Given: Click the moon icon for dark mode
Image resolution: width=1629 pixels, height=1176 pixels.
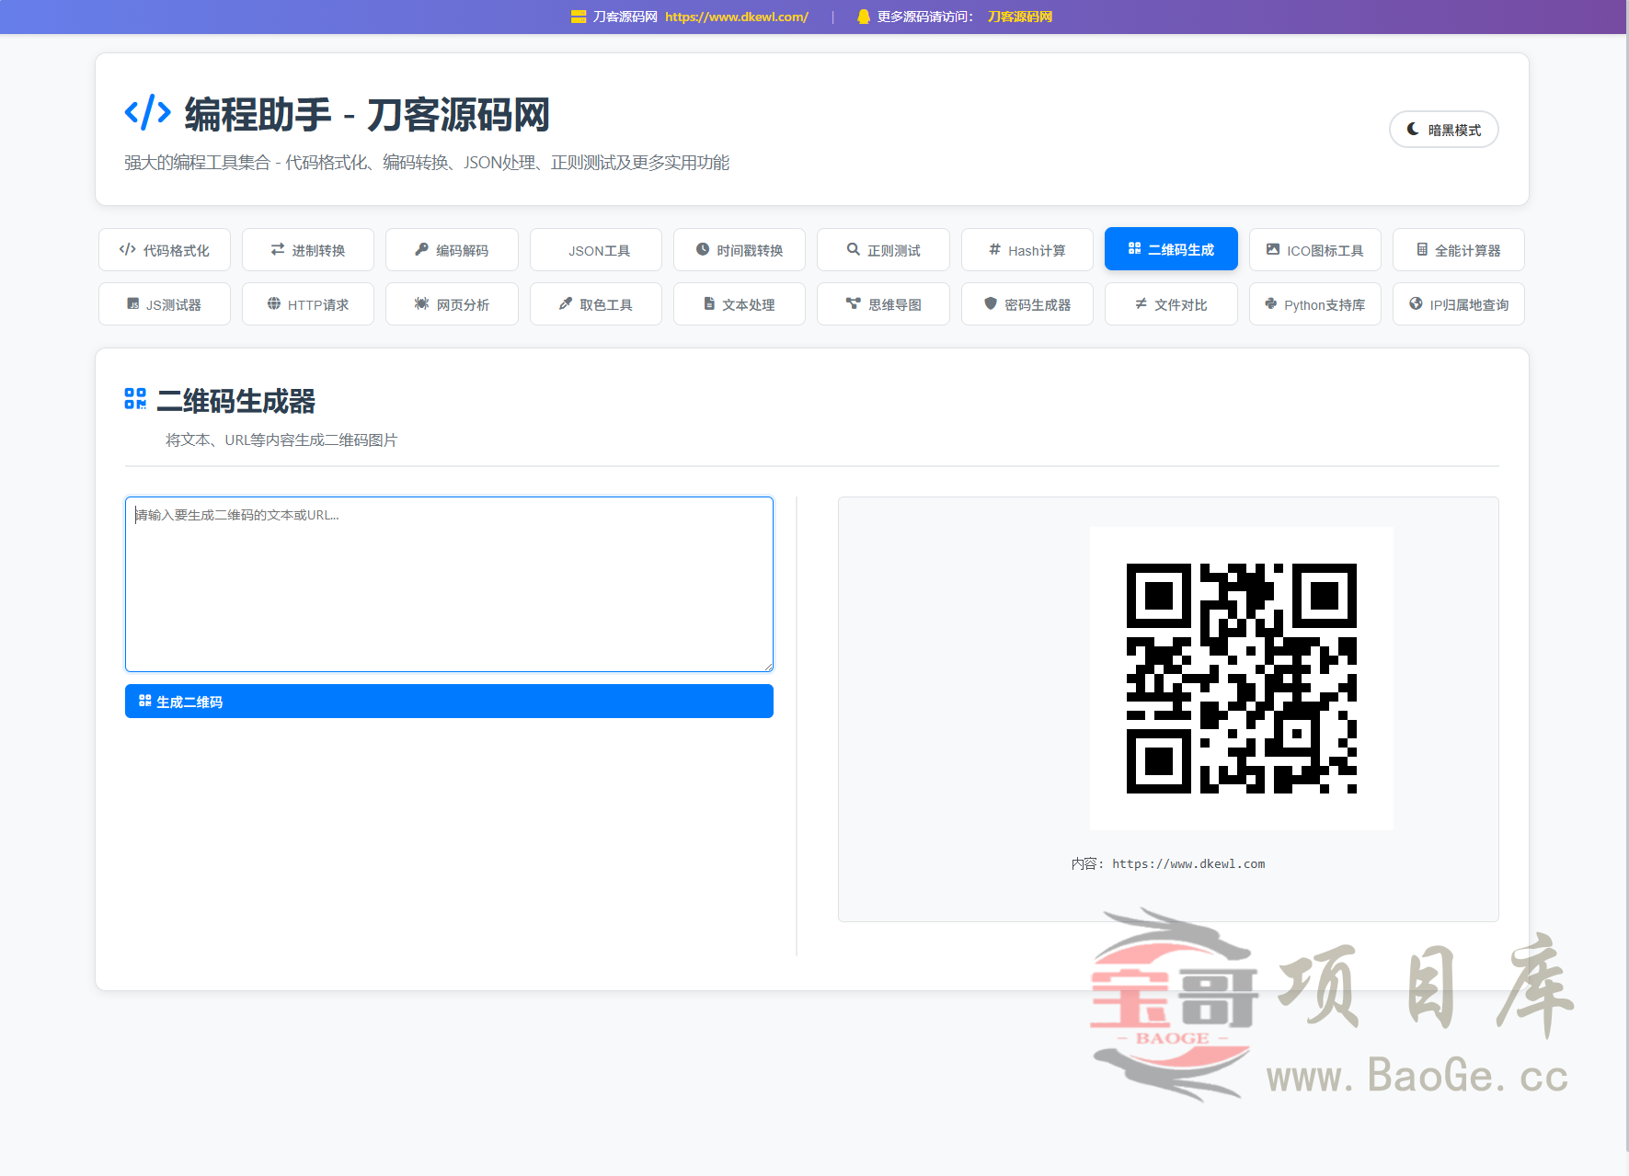Looking at the screenshot, I should coord(1413,130).
